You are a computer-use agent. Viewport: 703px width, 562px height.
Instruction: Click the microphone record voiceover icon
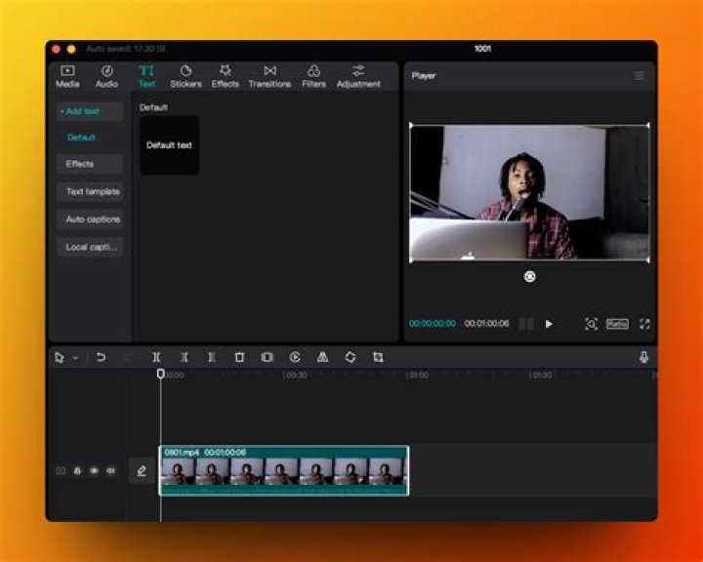tap(643, 357)
